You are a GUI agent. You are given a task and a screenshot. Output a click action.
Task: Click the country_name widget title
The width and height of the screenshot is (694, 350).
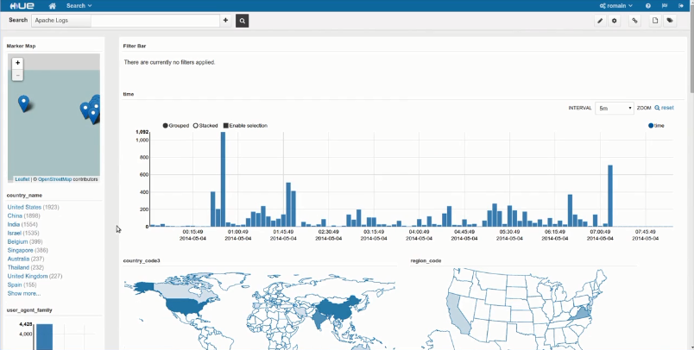[24, 196]
